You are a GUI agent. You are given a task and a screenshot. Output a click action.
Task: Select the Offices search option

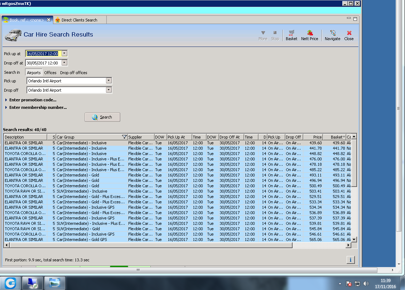[x=50, y=73]
